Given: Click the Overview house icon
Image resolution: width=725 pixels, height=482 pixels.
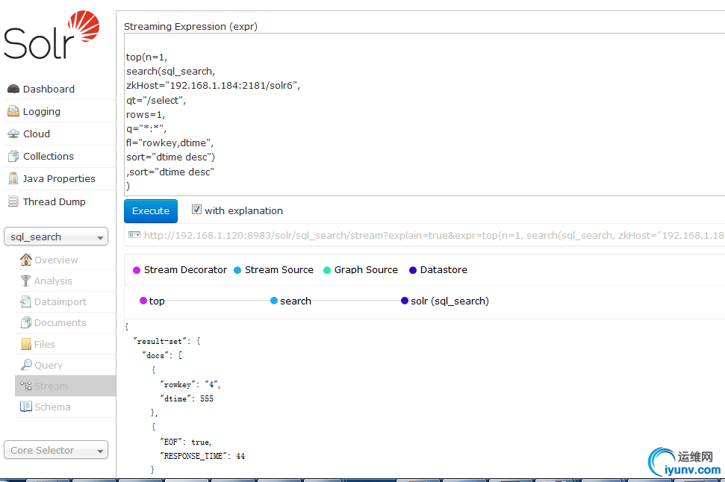Looking at the screenshot, I should click(x=26, y=260).
